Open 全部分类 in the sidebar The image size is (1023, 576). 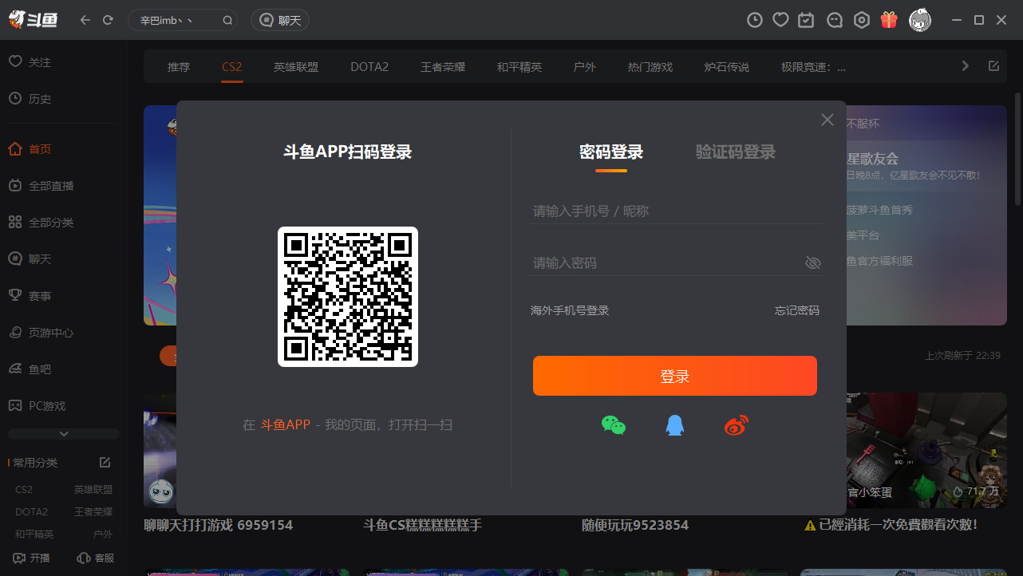point(41,223)
